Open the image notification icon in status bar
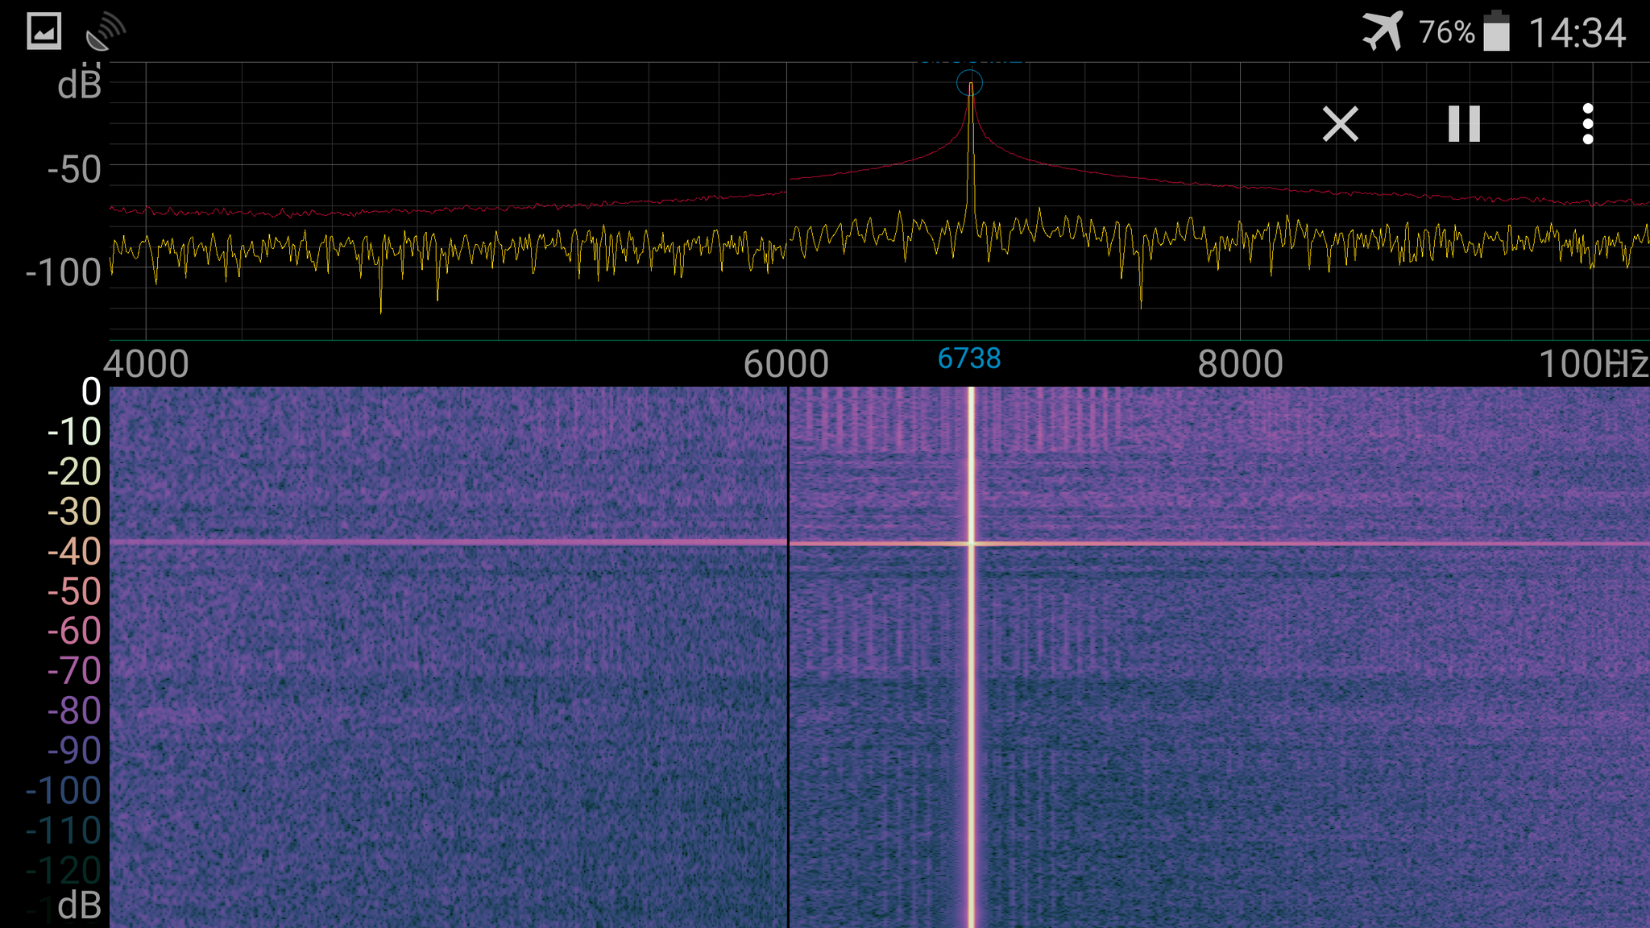 click(x=44, y=32)
